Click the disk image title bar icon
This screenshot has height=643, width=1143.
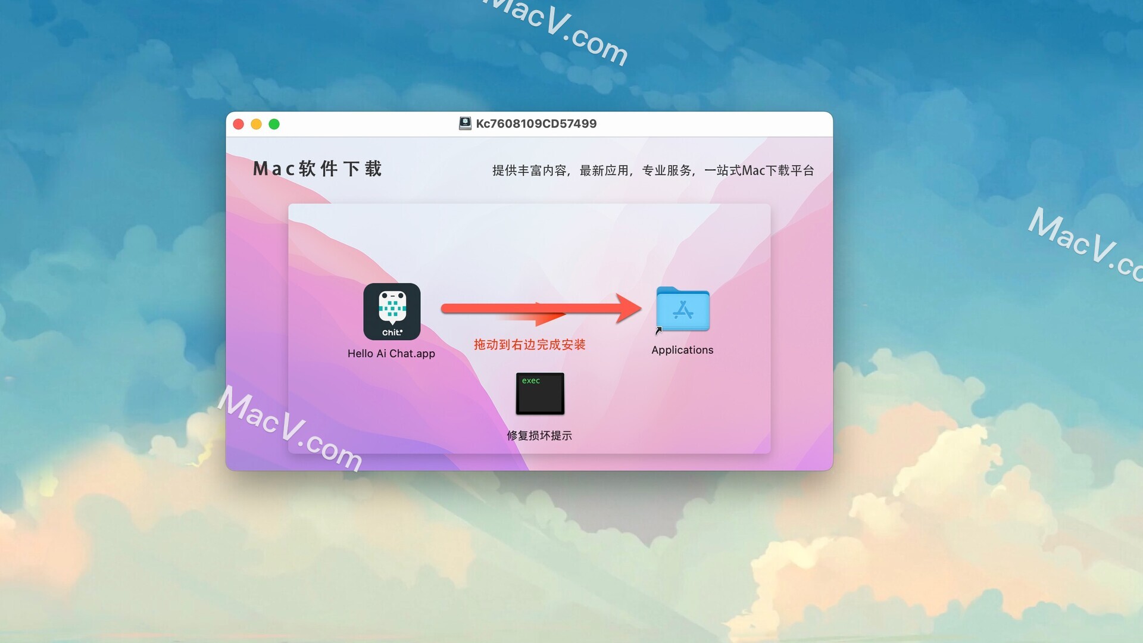click(x=463, y=123)
